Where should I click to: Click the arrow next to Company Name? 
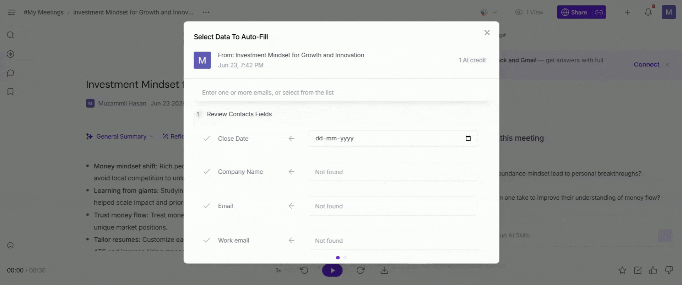[x=292, y=172]
